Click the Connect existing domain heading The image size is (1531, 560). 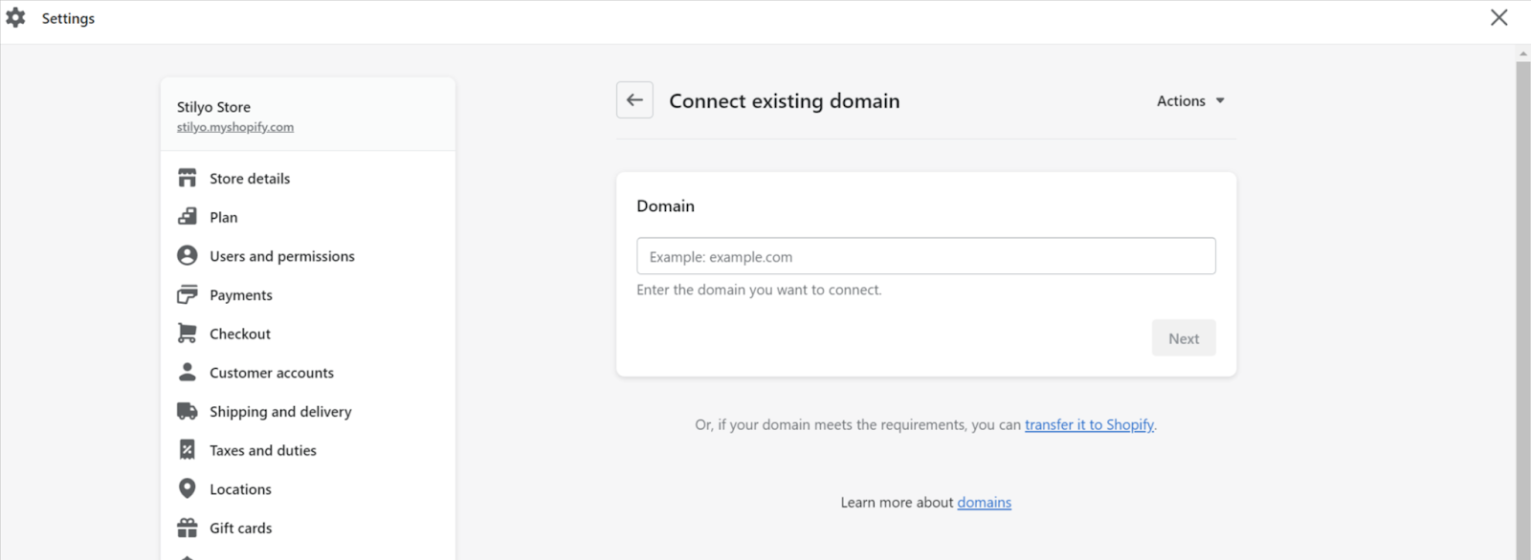[x=785, y=100]
